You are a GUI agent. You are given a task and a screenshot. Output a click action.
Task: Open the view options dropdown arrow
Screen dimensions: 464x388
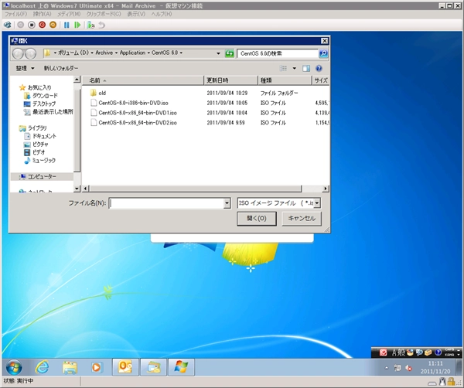(294, 68)
